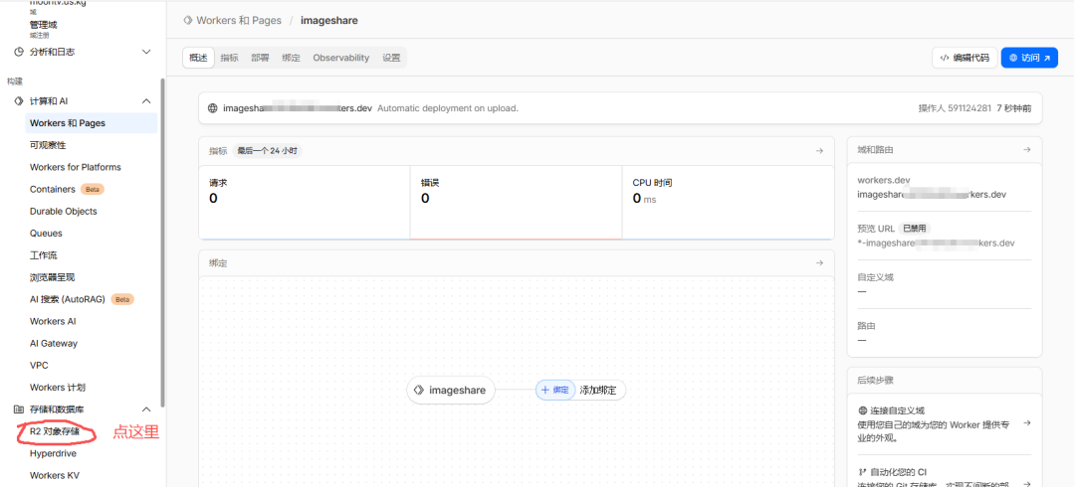Click the plus 绑定 icon button in diagram
Screen dimensions: 1075x487
point(555,391)
